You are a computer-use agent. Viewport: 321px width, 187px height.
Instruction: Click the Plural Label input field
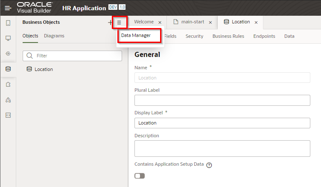pos(222,100)
